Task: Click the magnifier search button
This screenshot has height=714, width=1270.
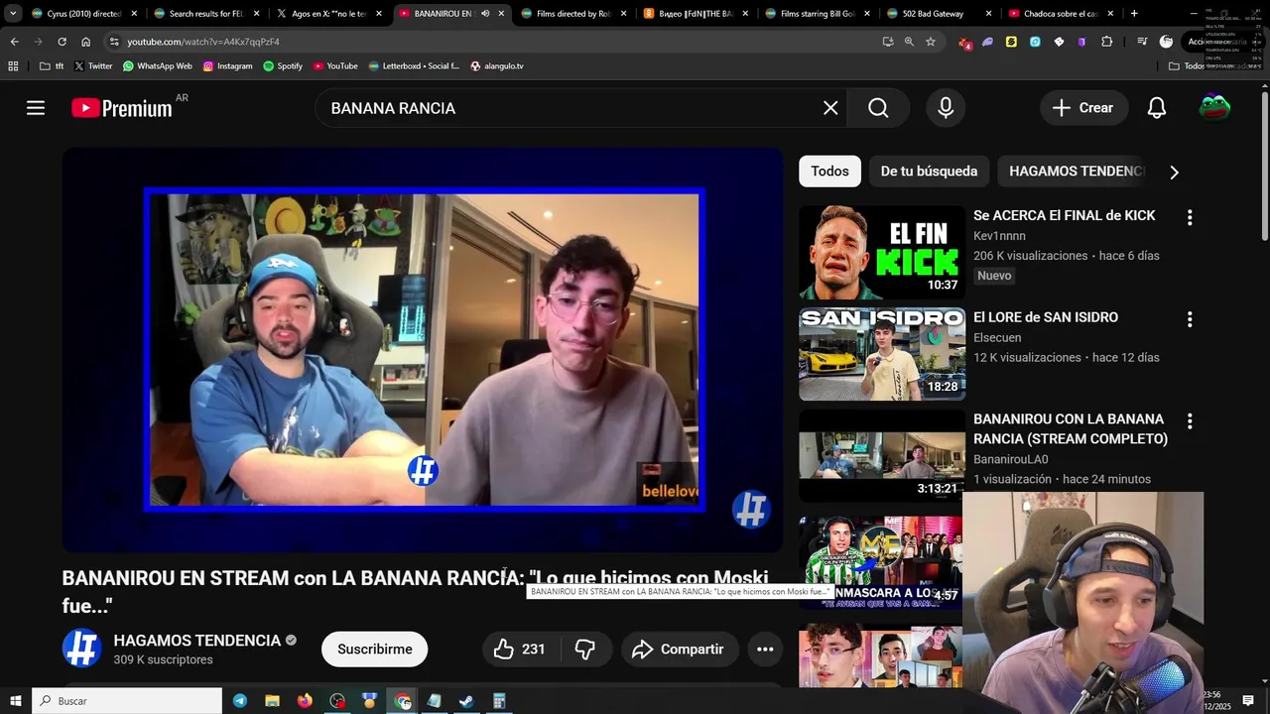Action: tap(879, 108)
